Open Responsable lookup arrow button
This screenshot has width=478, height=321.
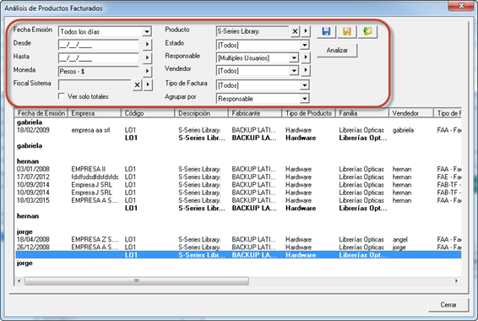(306, 57)
